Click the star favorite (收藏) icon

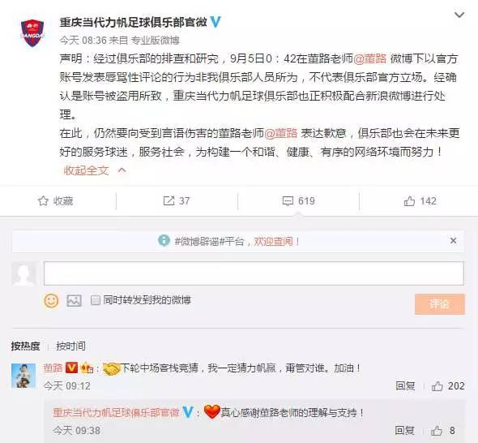pos(43,201)
